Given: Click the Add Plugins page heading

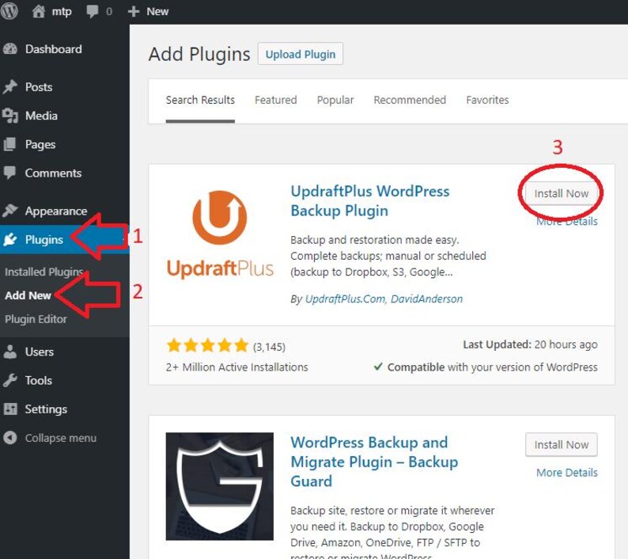Looking at the screenshot, I should coord(199,54).
